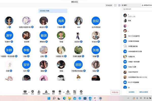This screenshot has width=152, height=101.
Task: Click the search members (搜索成员) field
Action: click(137, 9)
